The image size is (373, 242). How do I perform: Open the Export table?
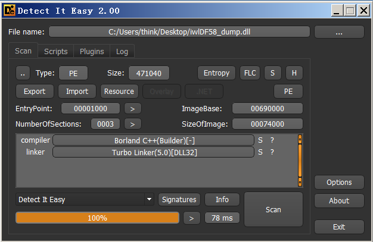(35, 92)
